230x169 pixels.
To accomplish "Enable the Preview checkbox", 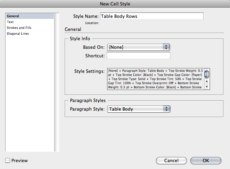I will click(x=8, y=160).
